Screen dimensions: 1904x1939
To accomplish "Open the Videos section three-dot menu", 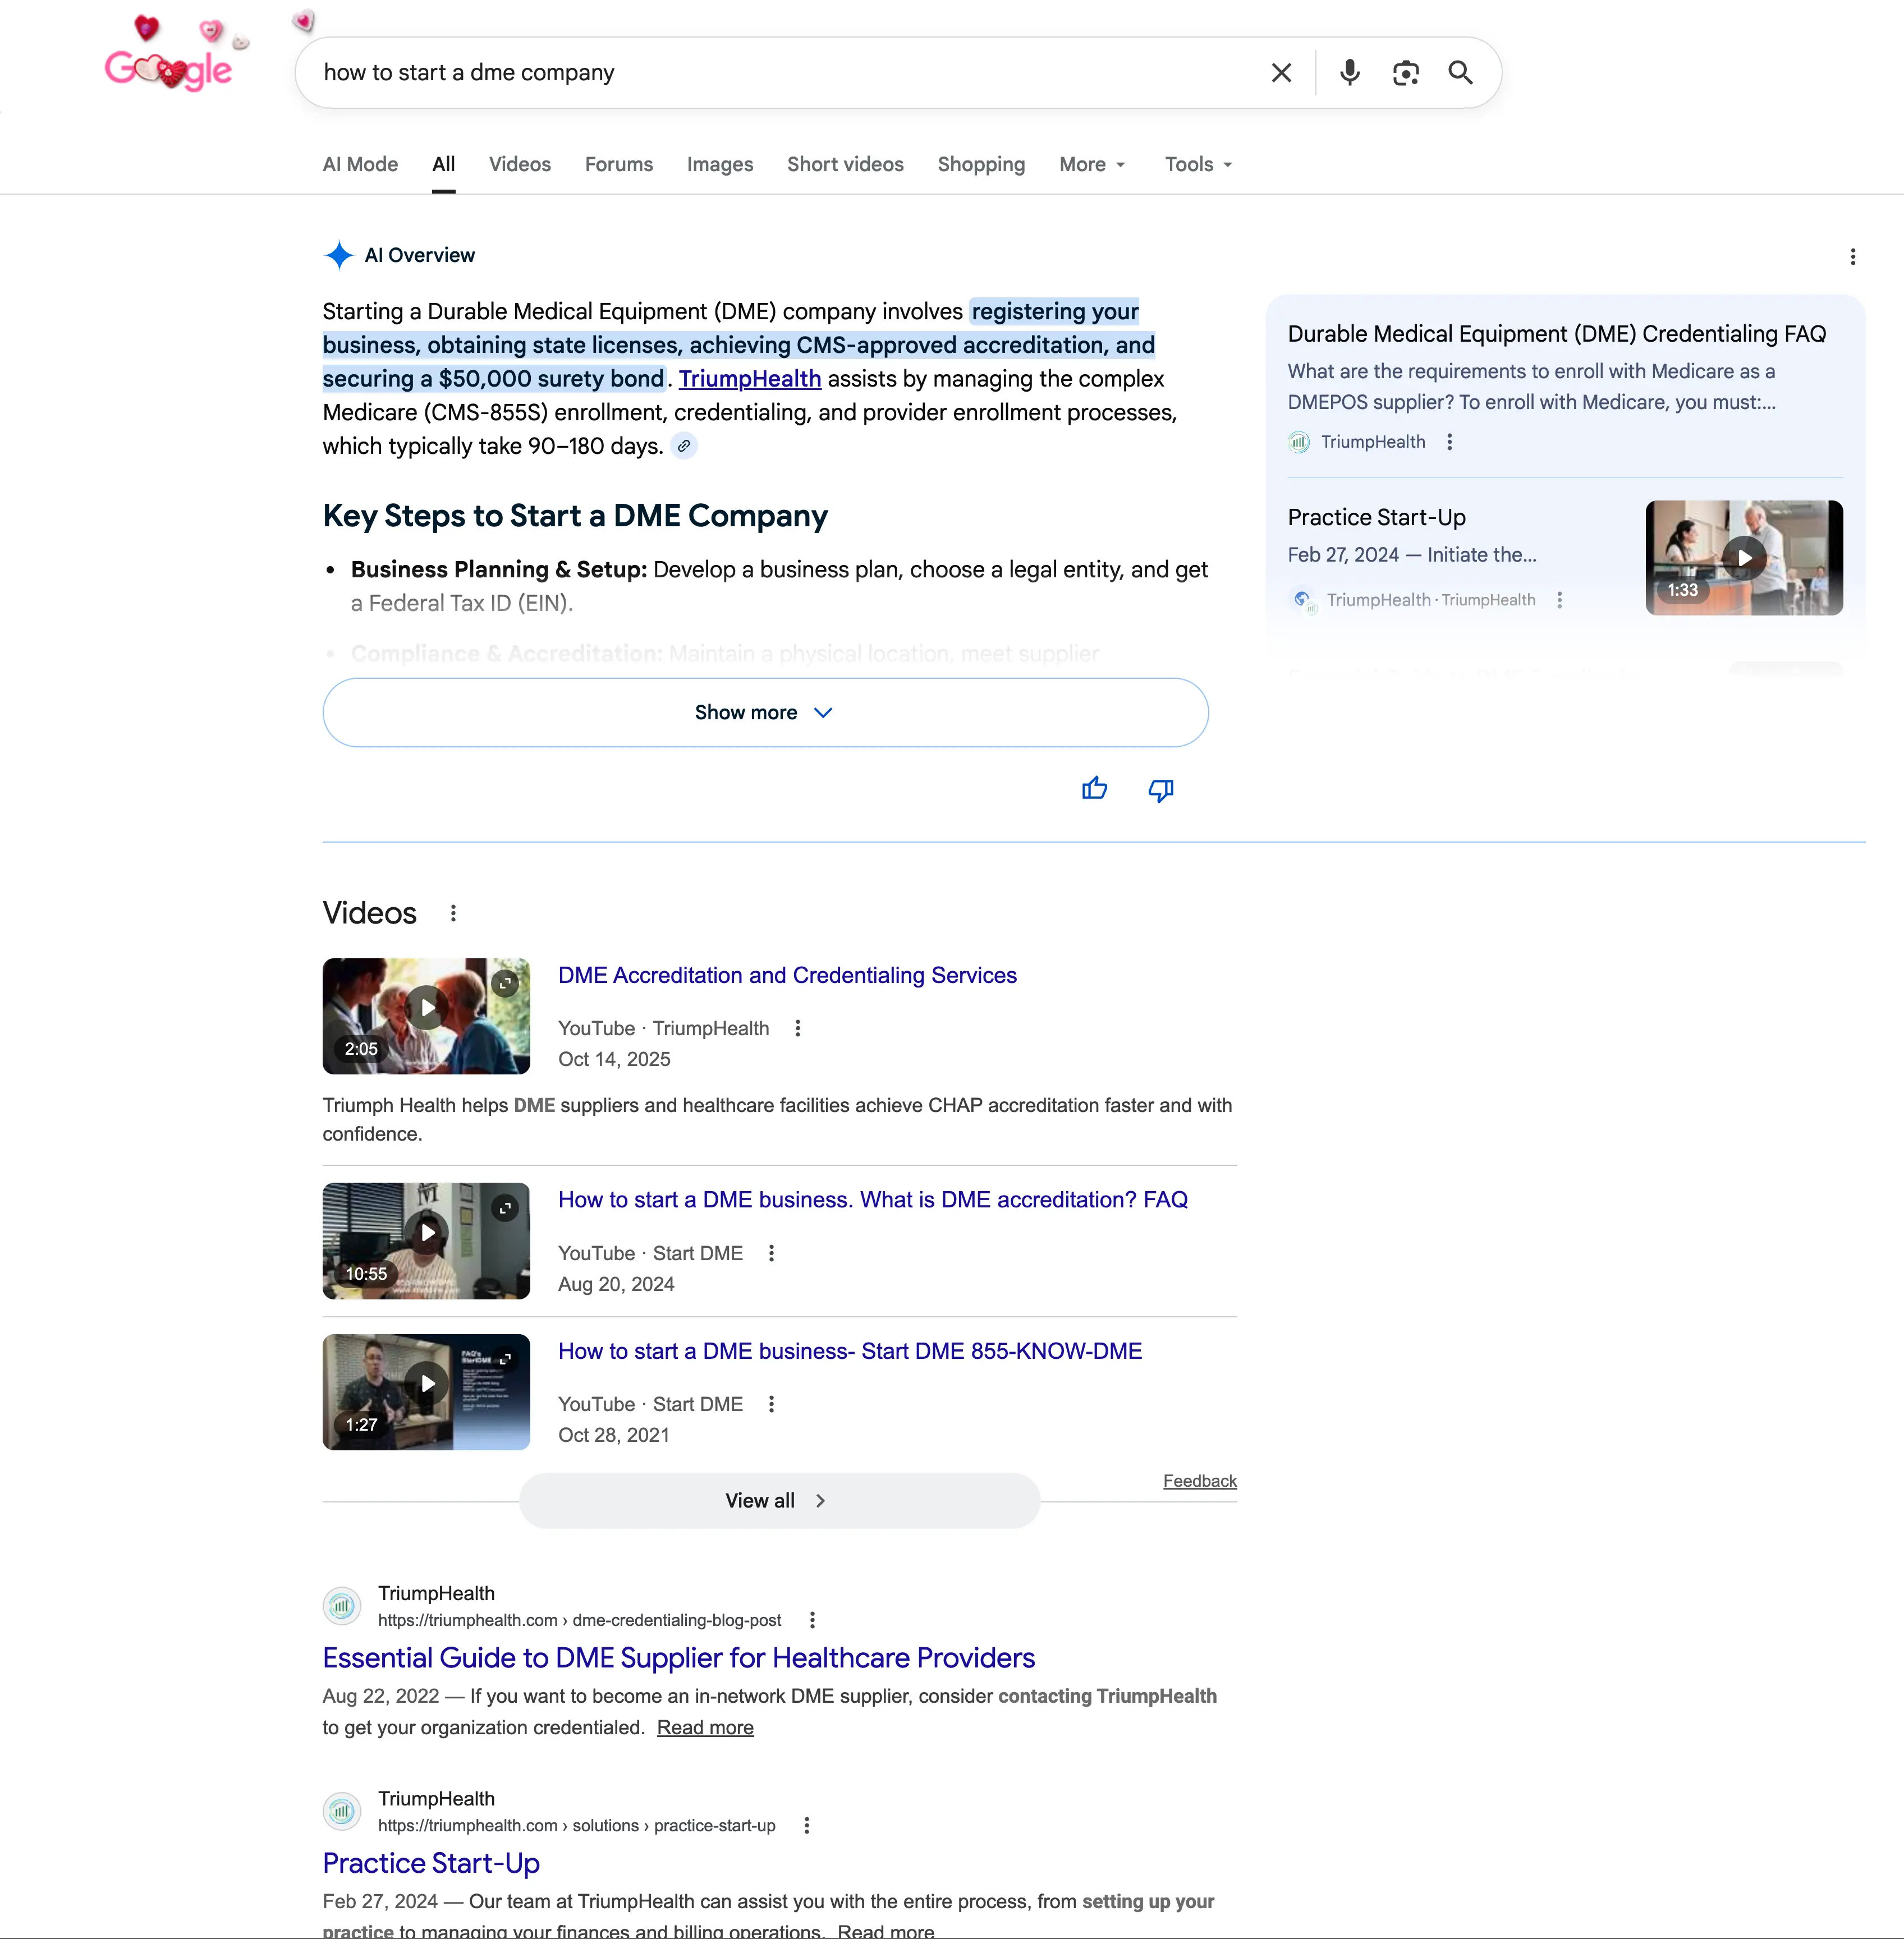I will coord(453,912).
